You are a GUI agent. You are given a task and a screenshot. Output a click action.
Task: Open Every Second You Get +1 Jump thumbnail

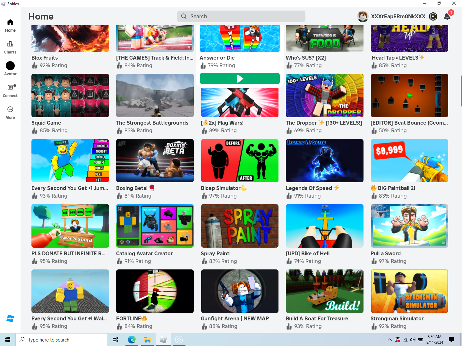[x=70, y=161]
